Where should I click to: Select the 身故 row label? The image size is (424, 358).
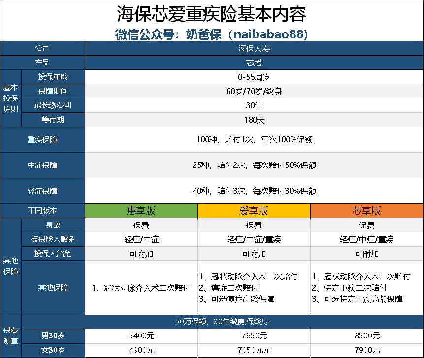pyautogui.click(x=53, y=225)
